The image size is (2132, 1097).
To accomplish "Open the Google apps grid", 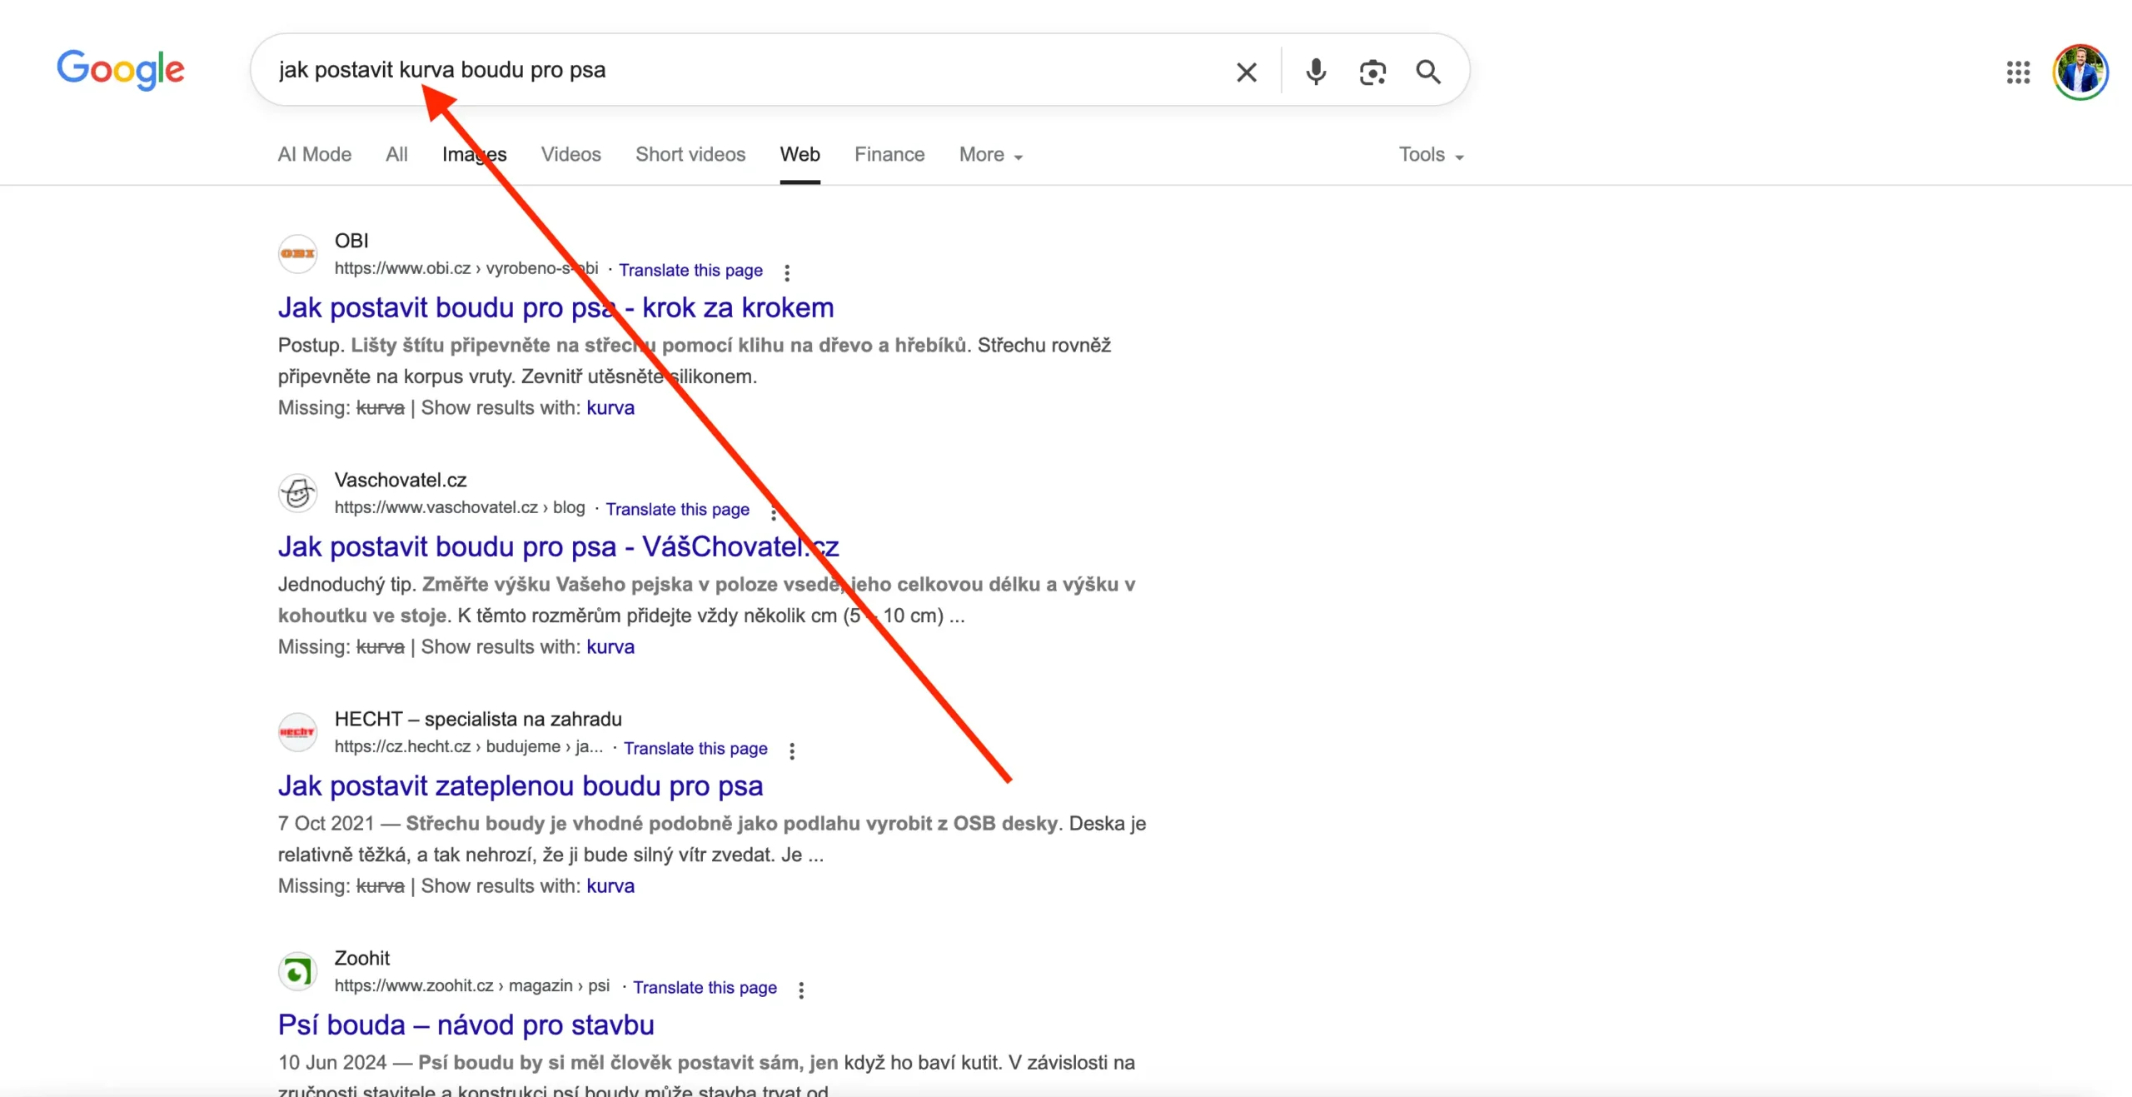I will tap(2018, 72).
